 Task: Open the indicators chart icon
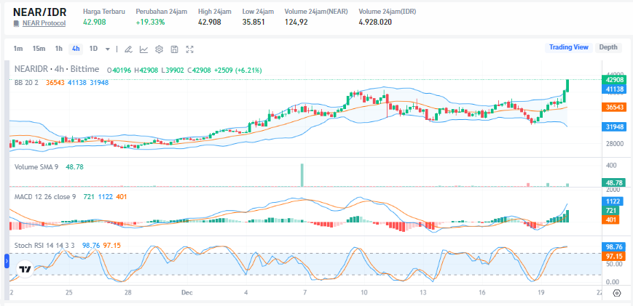coord(143,49)
